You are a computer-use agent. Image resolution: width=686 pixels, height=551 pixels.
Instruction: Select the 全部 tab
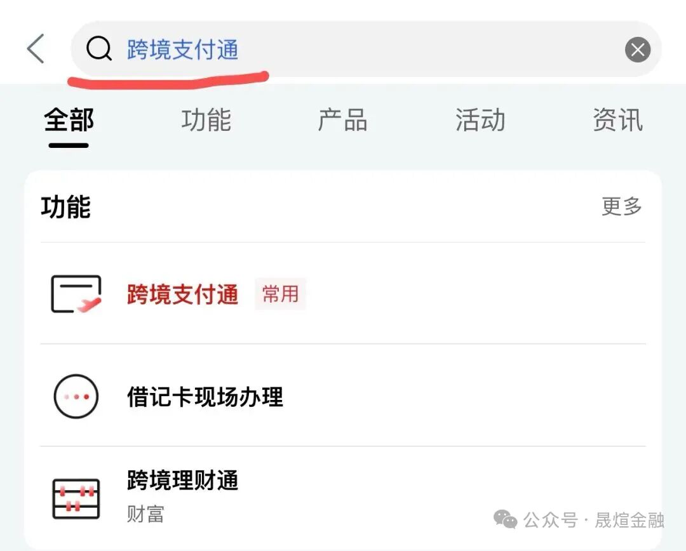point(69,121)
